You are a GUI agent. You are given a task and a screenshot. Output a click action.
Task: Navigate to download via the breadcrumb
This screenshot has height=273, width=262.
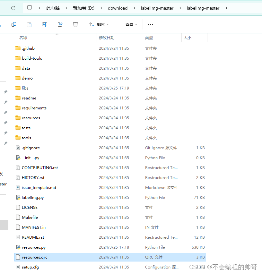point(118,8)
